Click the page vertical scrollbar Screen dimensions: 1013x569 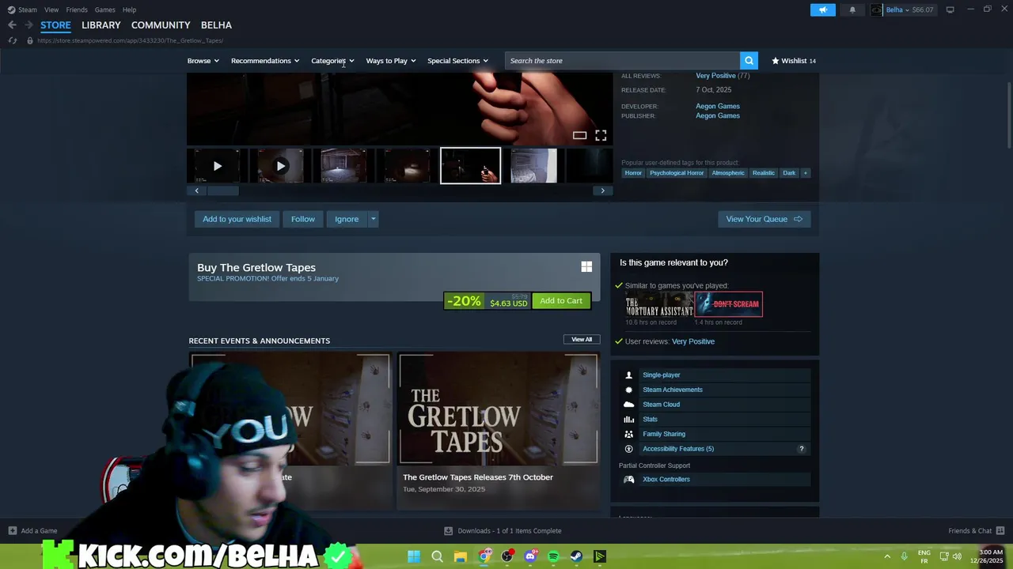click(1008, 115)
